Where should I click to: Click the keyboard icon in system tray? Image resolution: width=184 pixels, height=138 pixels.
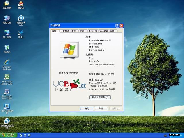[x=165, y=135]
